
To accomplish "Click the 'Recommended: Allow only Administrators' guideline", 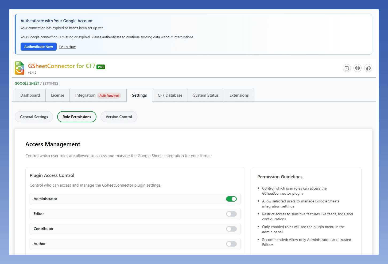I will (306, 242).
